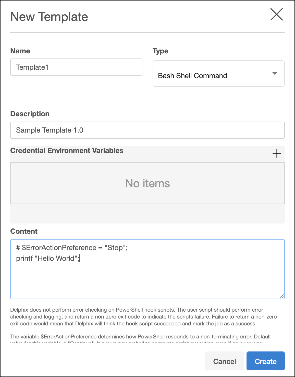Image resolution: width=295 pixels, height=377 pixels.
Task: Expand the Type dropdown arrow
Action: 275,74
